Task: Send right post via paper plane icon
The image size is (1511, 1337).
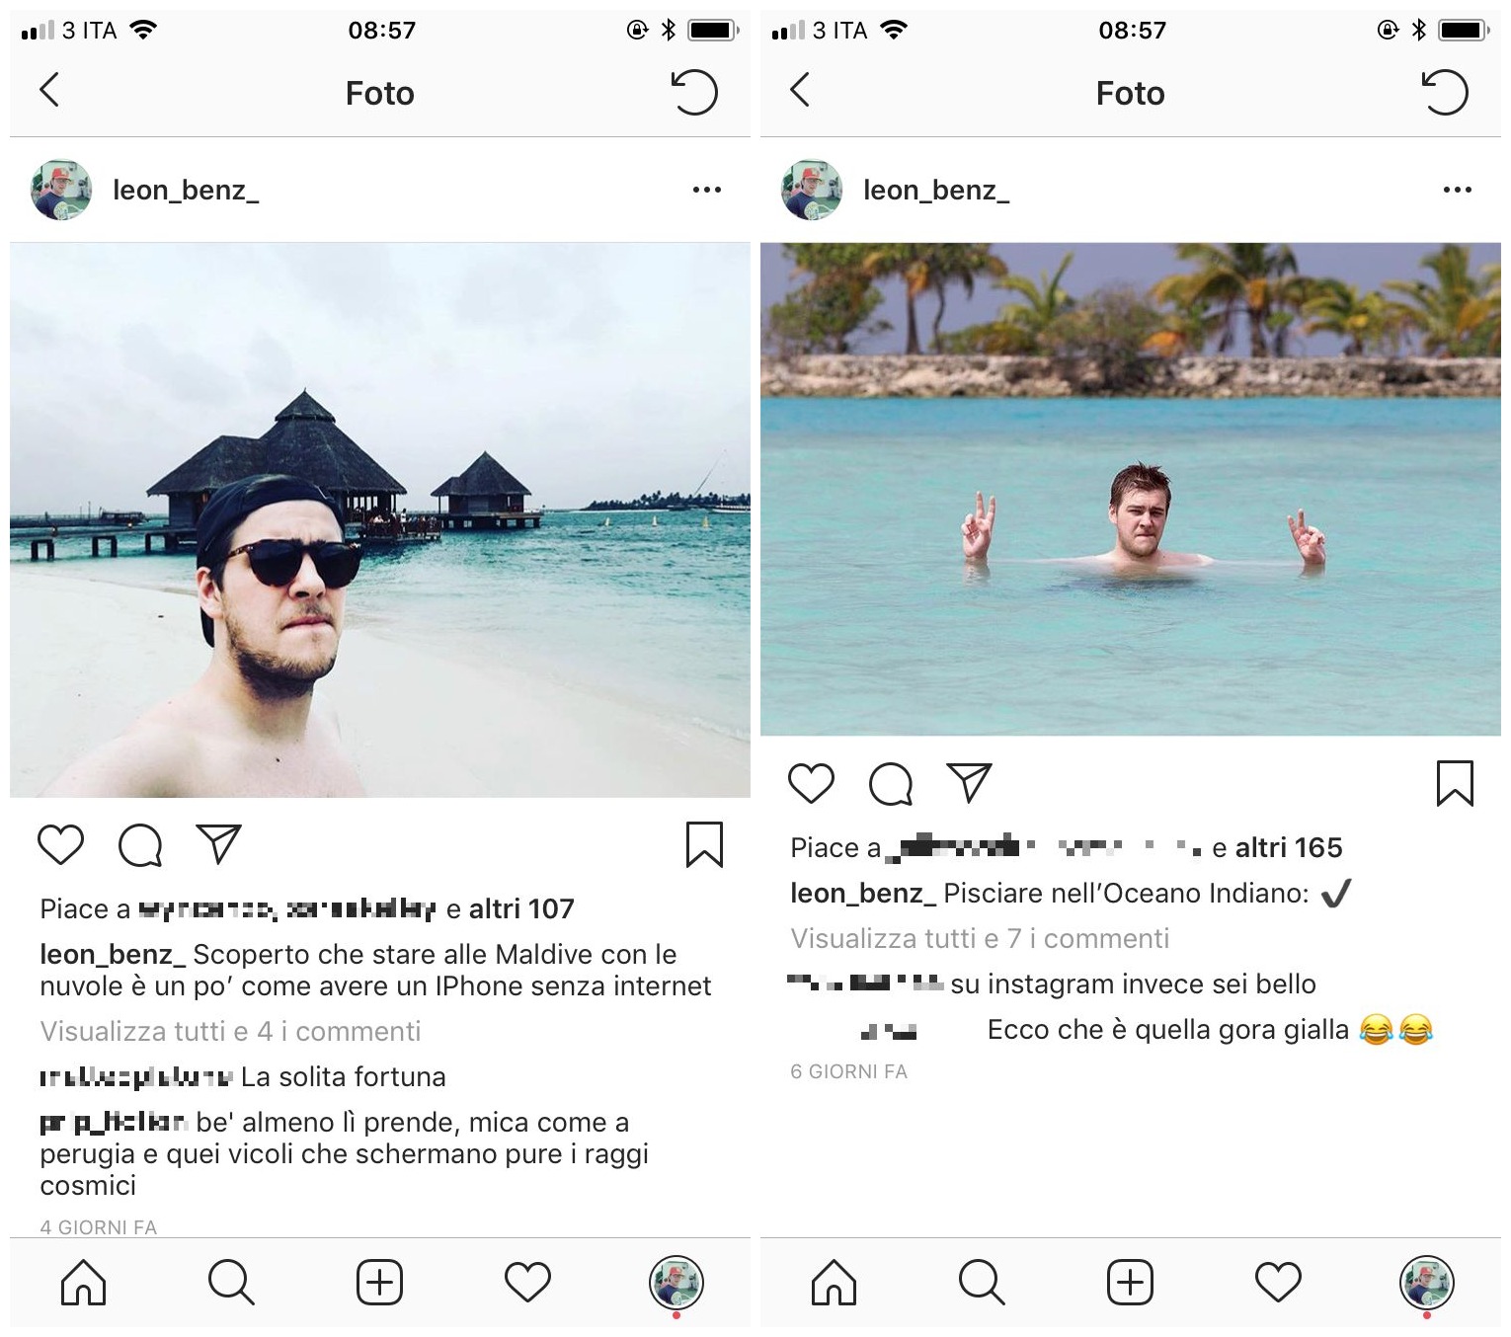Action: pyautogui.click(x=970, y=783)
